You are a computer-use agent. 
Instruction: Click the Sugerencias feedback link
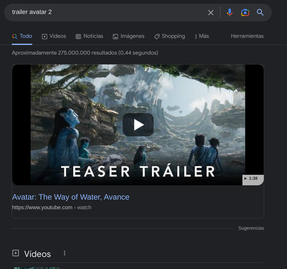tap(251, 228)
